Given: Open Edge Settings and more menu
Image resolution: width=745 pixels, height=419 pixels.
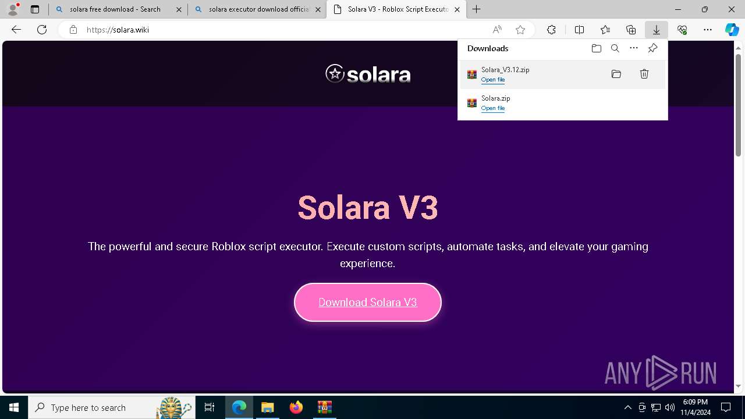Looking at the screenshot, I should (708, 30).
